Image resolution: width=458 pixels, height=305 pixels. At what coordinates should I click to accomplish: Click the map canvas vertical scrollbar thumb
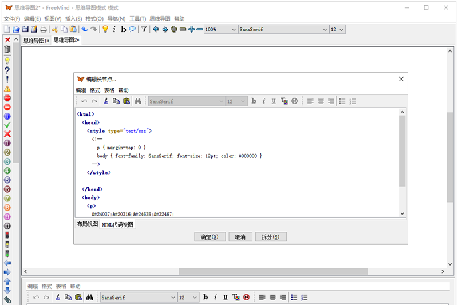[x=450, y=157]
